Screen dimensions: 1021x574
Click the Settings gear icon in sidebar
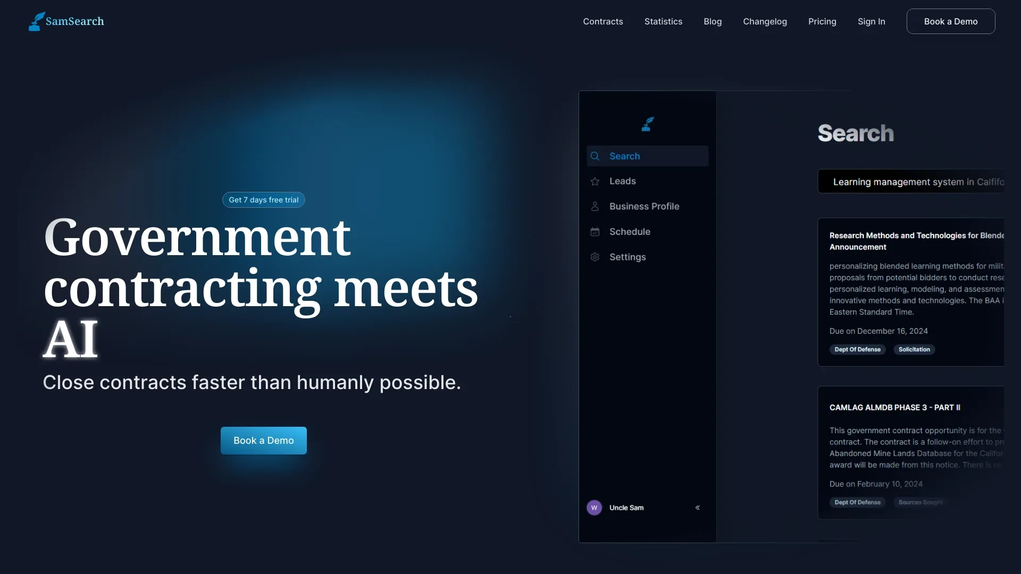point(595,257)
